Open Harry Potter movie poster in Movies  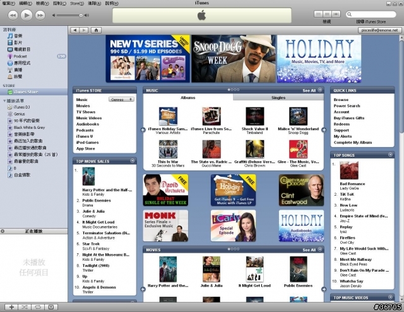coord(168,269)
